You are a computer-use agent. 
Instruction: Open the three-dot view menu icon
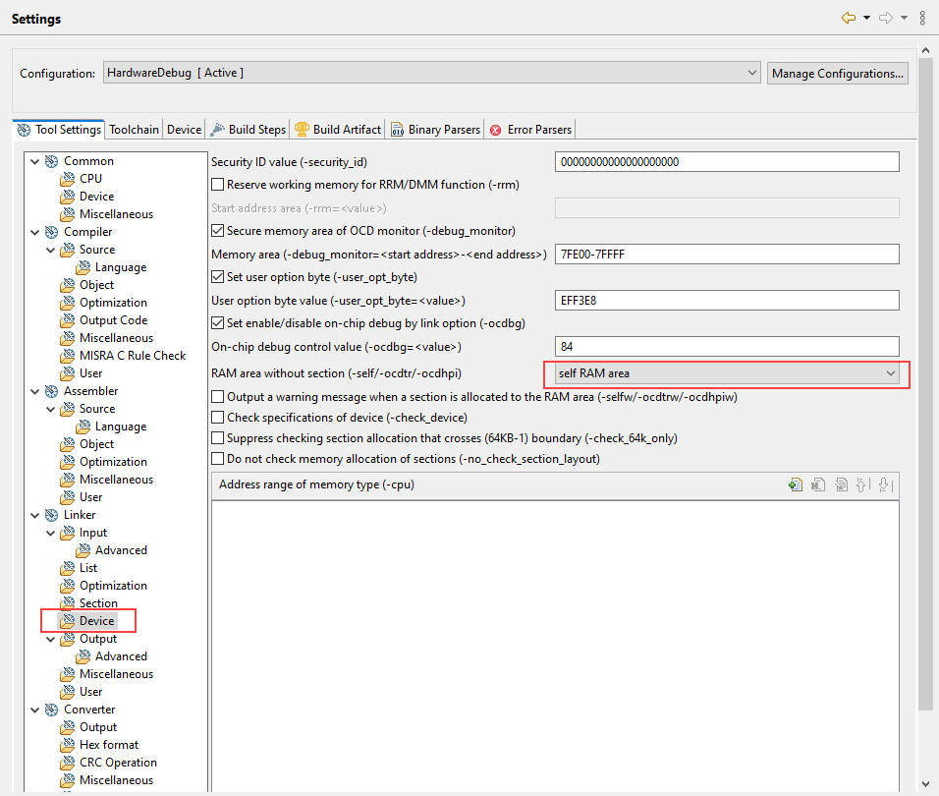921,18
